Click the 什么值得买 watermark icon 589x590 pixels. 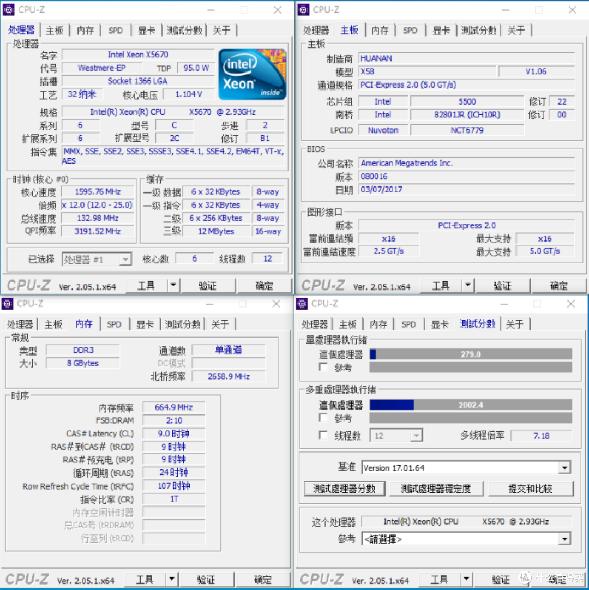click(x=525, y=576)
